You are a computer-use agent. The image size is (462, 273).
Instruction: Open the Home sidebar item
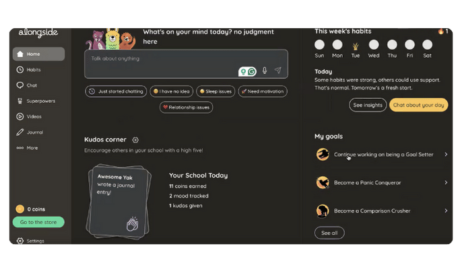pos(38,54)
